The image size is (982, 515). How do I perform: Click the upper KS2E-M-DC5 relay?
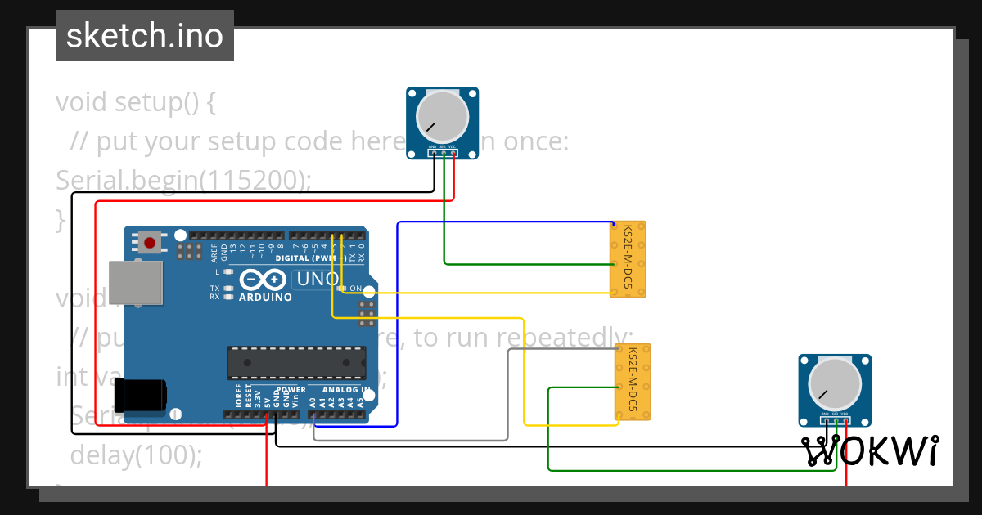(x=628, y=257)
